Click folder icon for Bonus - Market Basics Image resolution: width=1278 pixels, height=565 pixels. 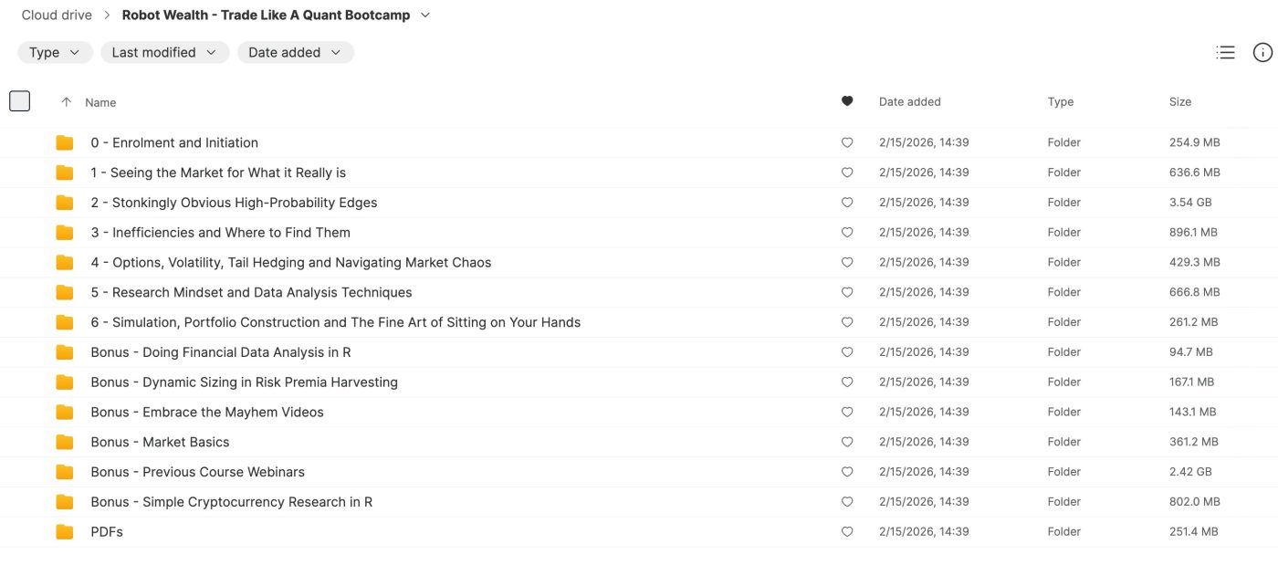click(64, 443)
